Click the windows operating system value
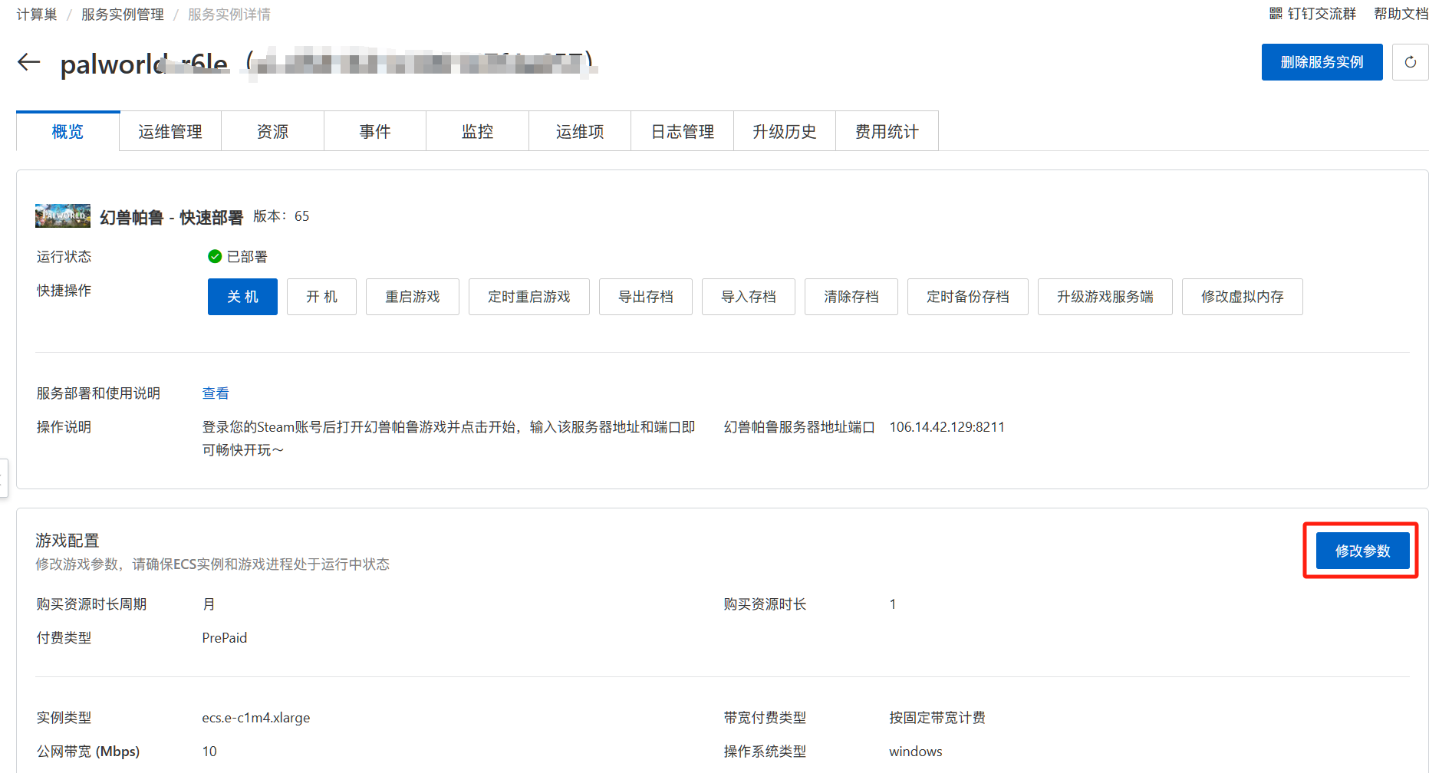The height and width of the screenshot is (773, 1429). coord(916,752)
